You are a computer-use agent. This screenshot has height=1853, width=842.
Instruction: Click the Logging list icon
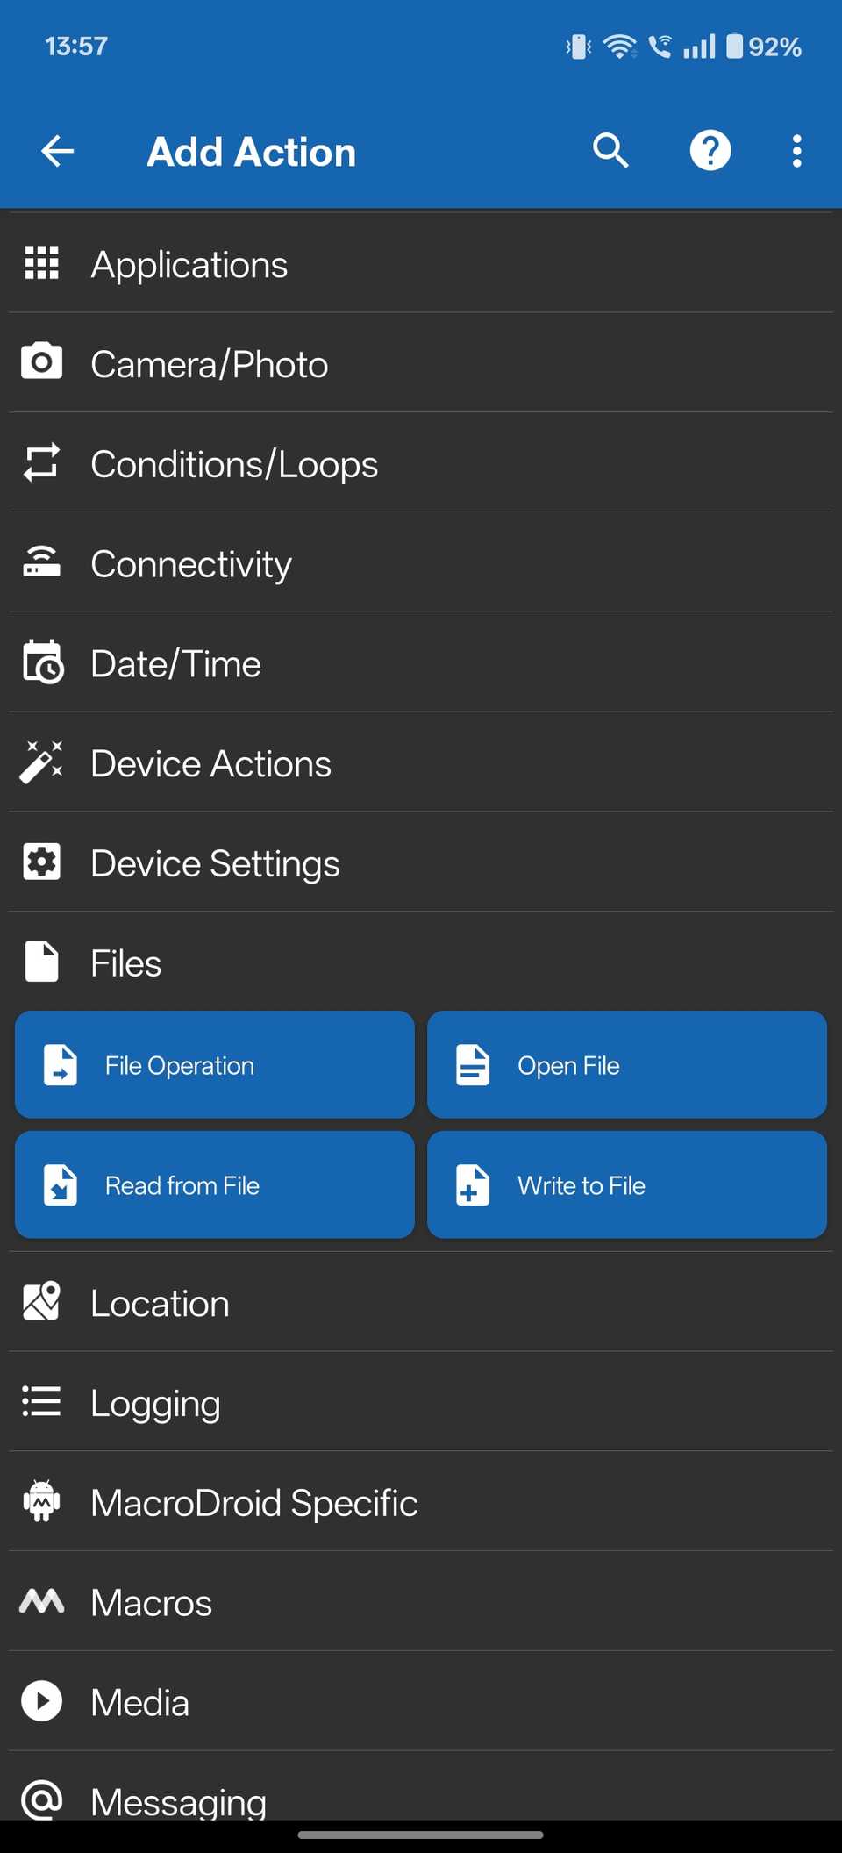coord(40,1402)
